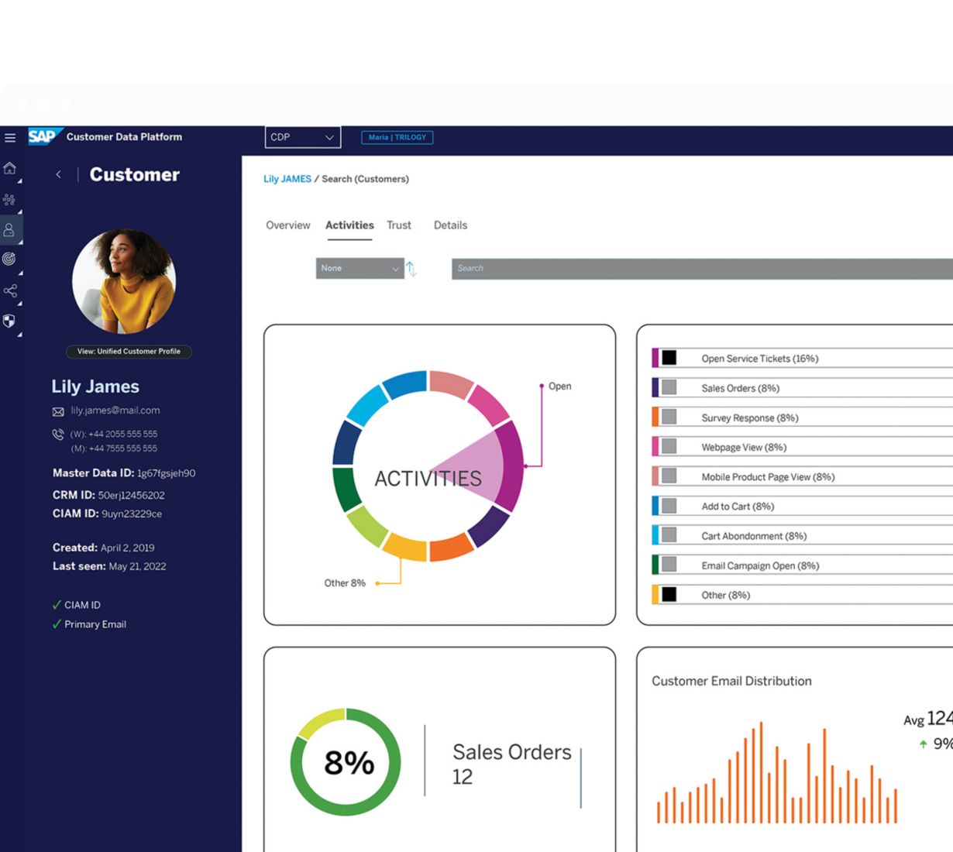Open the data hierarchy sidebar icon submenu

[9, 200]
